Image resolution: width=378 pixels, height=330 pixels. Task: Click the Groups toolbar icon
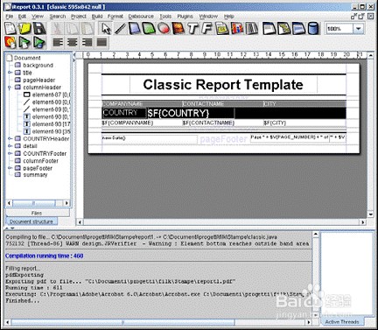284,29
